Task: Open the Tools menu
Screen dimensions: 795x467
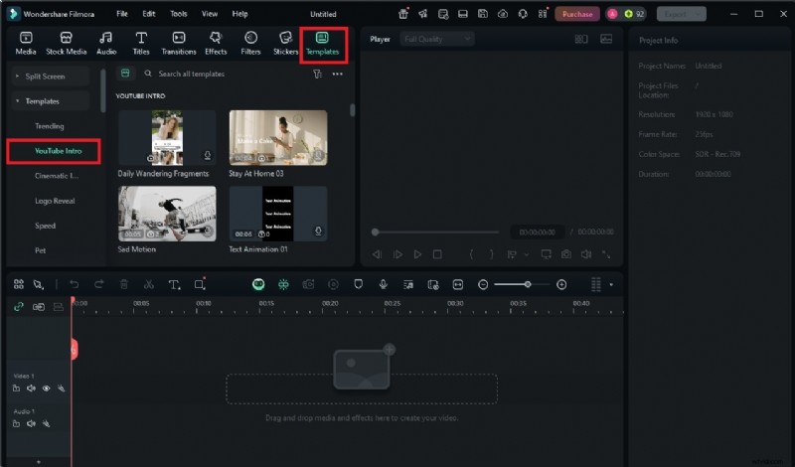Action: click(x=178, y=14)
